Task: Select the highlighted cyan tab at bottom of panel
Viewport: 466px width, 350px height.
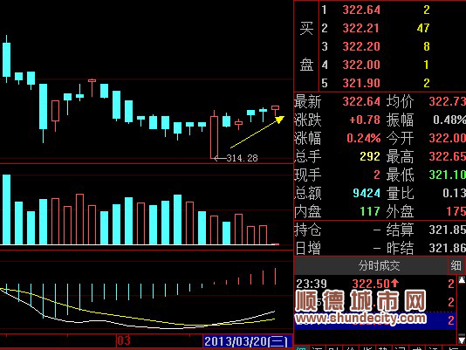Action: (x=302, y=347)
